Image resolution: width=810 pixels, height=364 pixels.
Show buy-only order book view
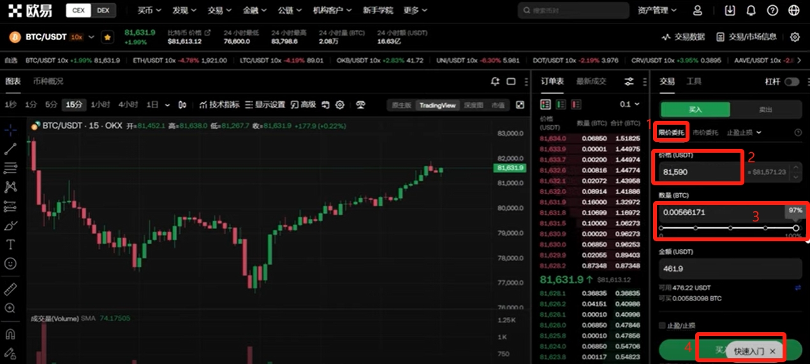pyautogui.click(x=561, y=104)
